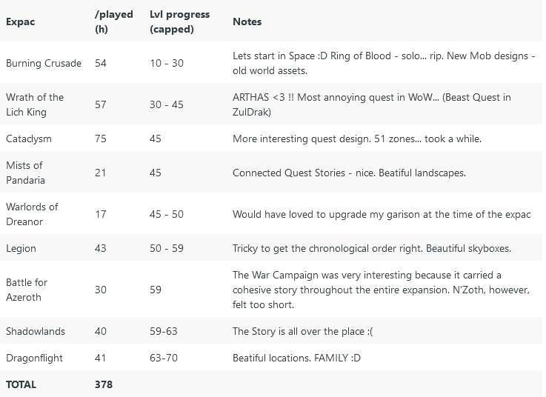The width and height of the screenshot is (546, 397).
Task: Click the Notes column header
Action: tap(247, 21)
